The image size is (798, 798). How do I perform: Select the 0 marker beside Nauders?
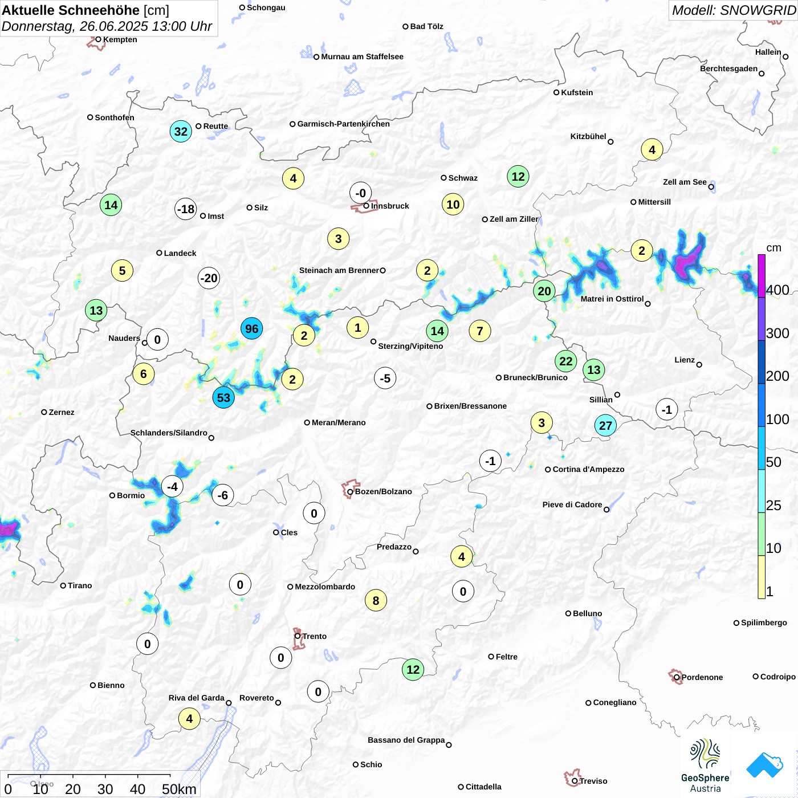[157, 340]
